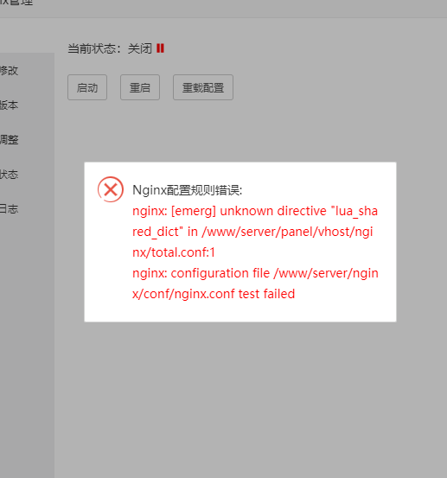Image resolution: width=447 pixels, height=478 pixels.
Task: Click the 重载配置 reload config button
Action: pyautogui.click(x=203, y=87)
